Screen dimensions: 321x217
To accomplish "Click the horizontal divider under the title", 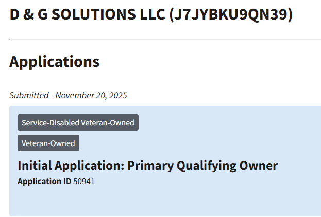I will [x=165, y=39].
